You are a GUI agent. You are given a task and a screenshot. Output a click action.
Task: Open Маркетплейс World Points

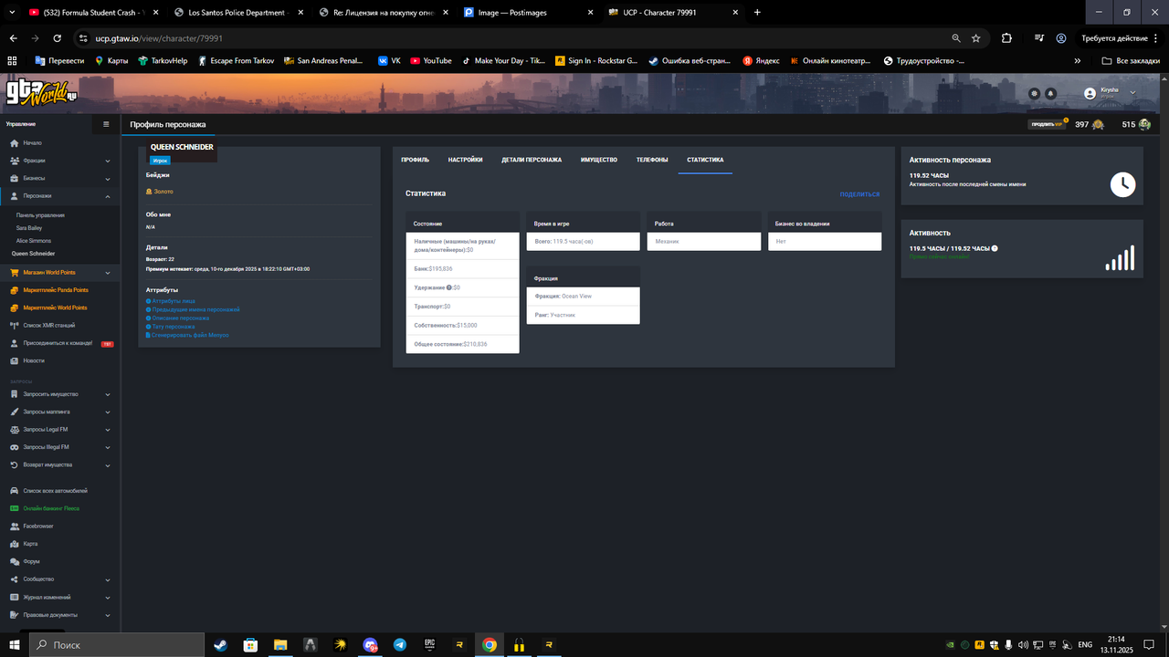pyautogui.click(x=56, y=308)
